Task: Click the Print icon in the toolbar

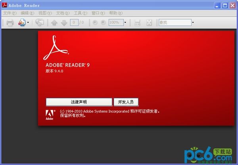Action: (10, 23)
